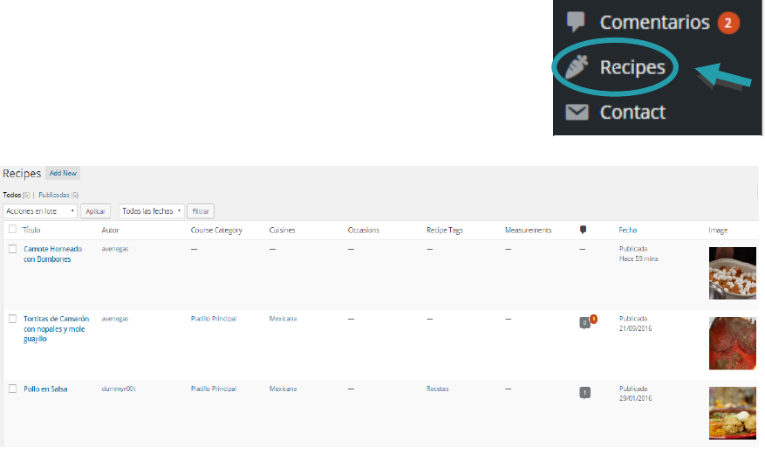Open Camote Horneado con Bombones recipe
Image resolution: width=765 pixels, height=468 pixels.
[52, 254]
